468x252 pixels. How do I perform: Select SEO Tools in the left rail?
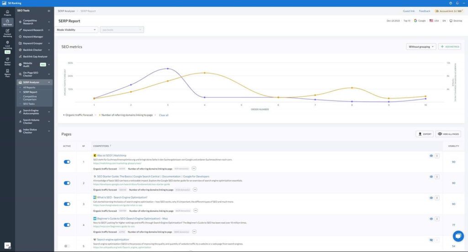tap(7, 22)
